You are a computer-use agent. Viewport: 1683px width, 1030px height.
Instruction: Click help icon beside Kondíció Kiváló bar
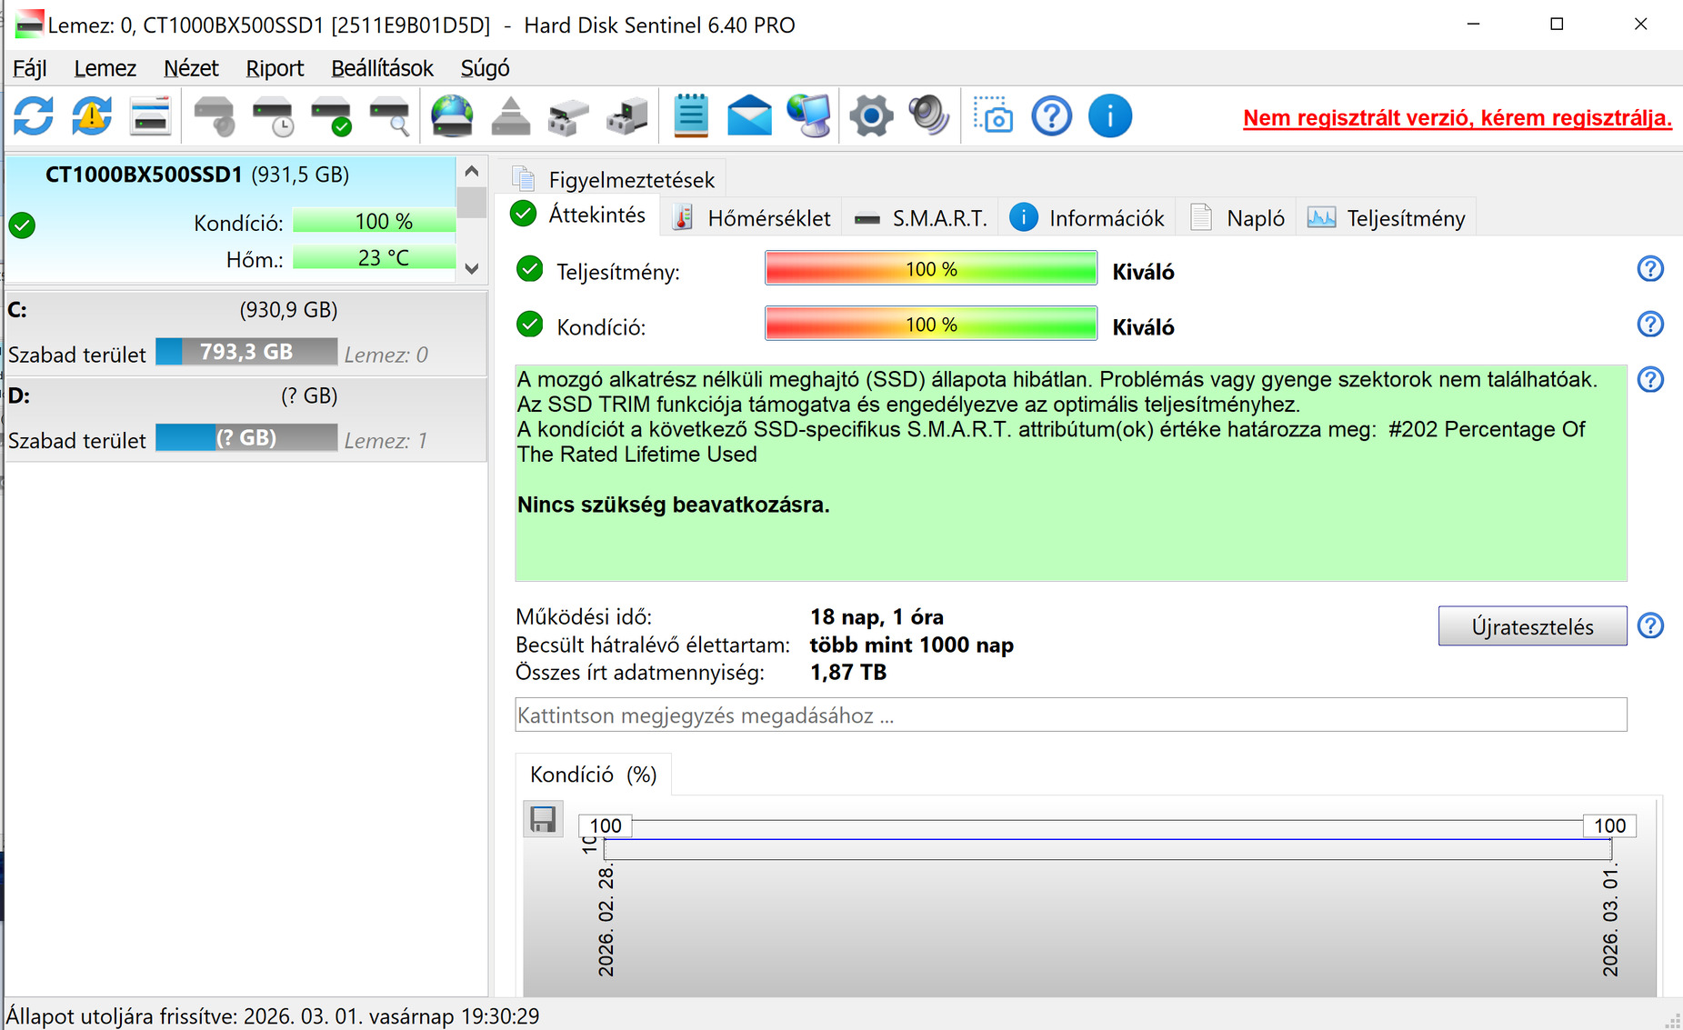pos(1650,325)
